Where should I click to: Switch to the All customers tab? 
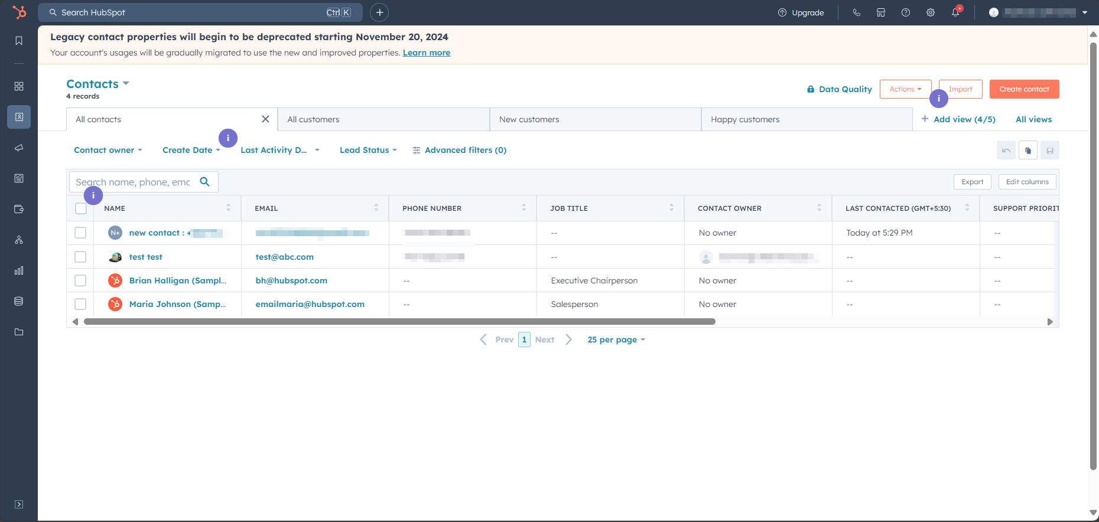(383, 119)
